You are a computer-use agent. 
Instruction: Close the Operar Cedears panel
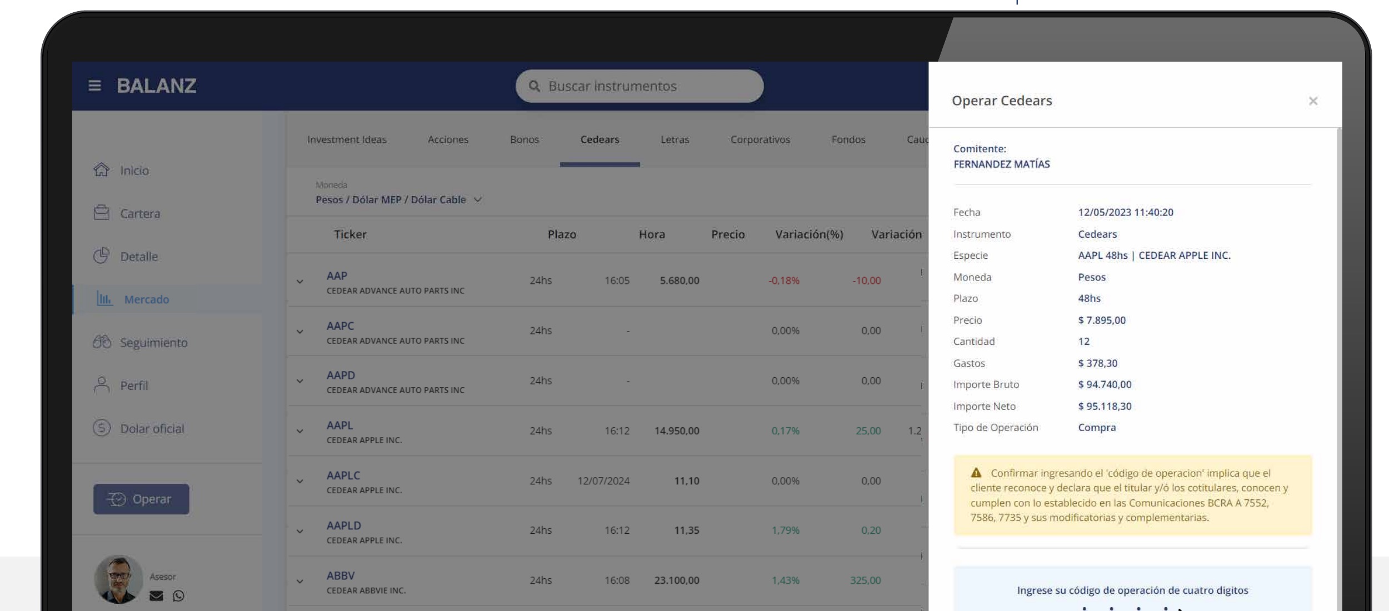pos(1313,101)
